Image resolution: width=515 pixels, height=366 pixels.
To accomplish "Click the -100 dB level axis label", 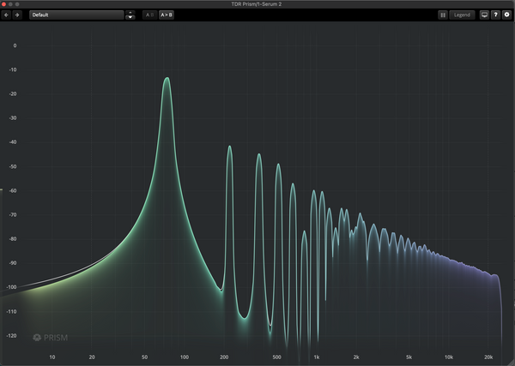I will pyautogui.click(x=11, y=287).
